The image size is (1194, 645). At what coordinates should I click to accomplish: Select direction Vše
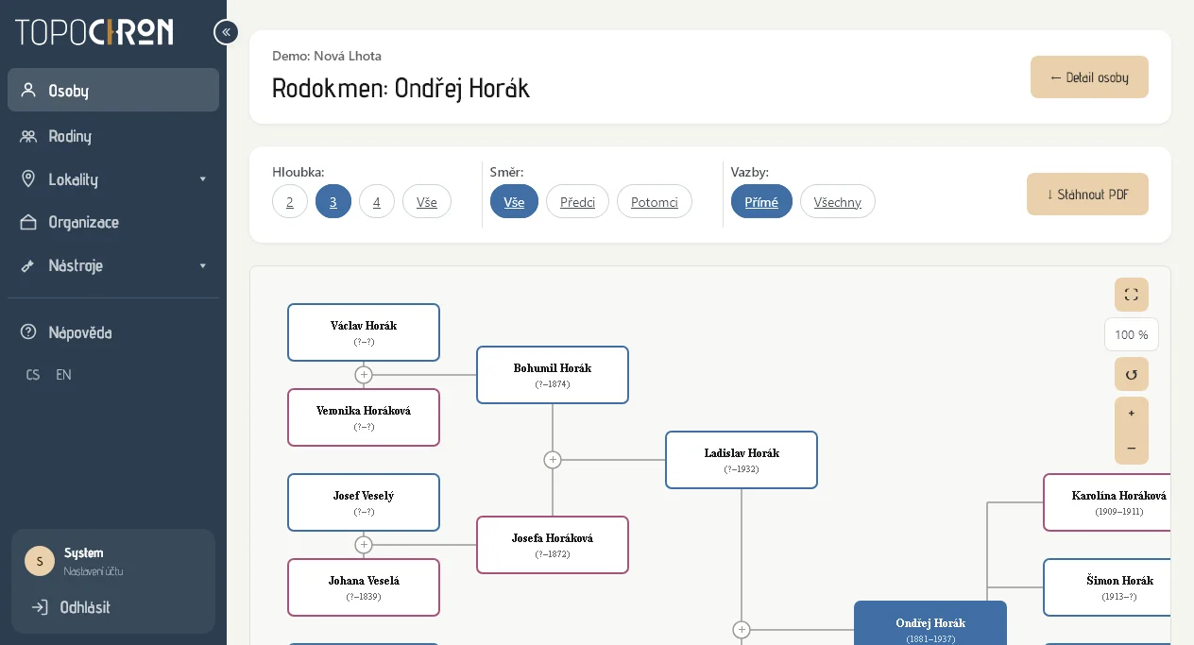point(514,201)
